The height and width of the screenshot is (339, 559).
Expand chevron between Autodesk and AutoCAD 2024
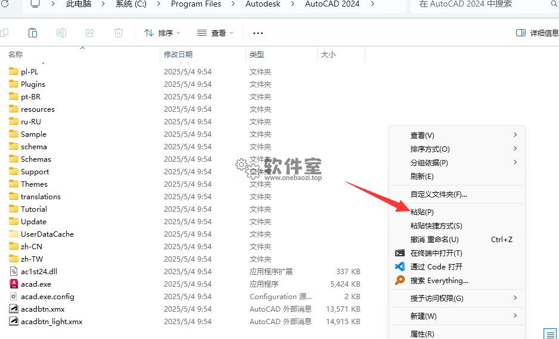293,4
